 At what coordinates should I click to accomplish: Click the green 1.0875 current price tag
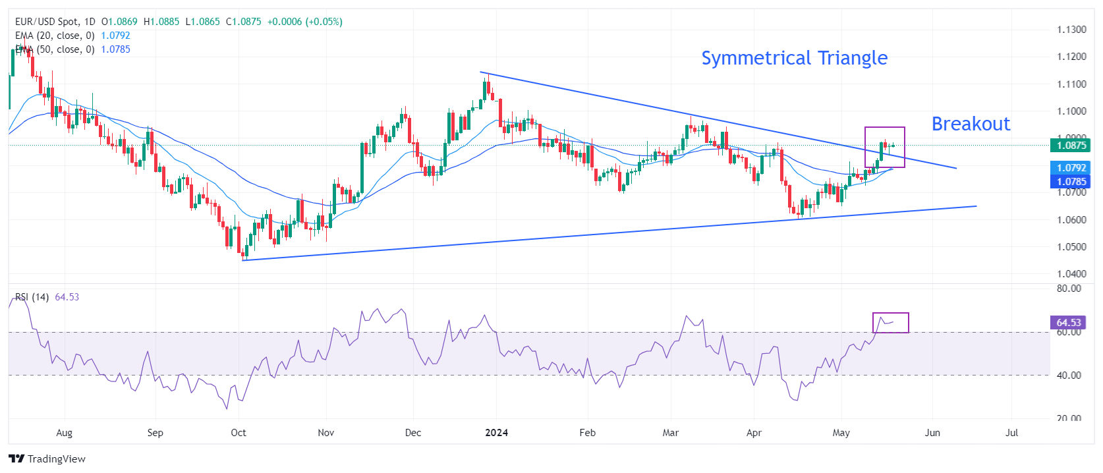coord(1071,146)
